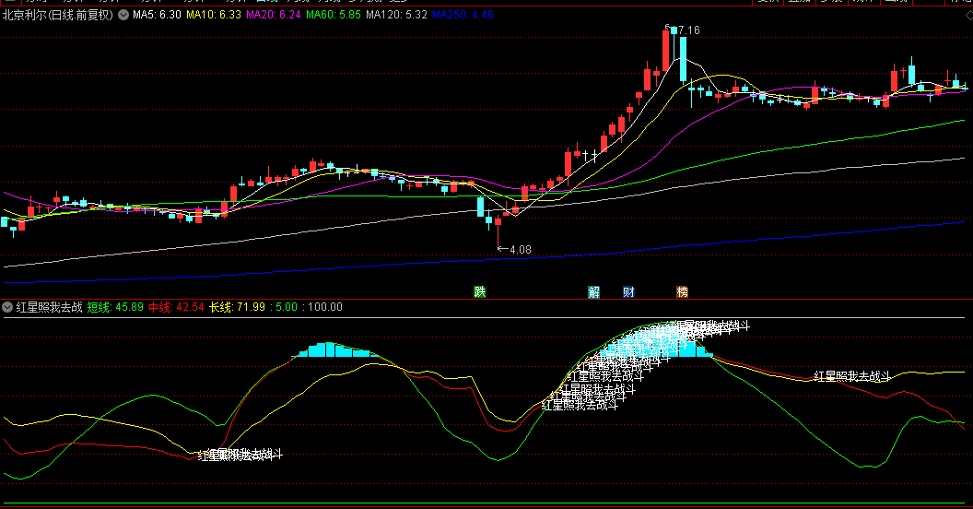Click the blue 财 event marker
This screenshot has height=509, width=973.
[628, 291]
